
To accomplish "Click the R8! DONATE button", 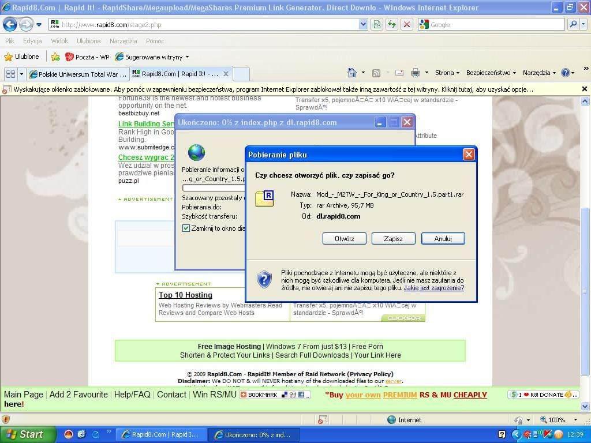I will coord(543,395).
